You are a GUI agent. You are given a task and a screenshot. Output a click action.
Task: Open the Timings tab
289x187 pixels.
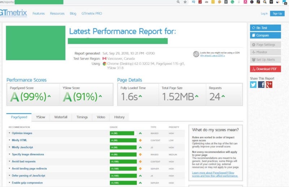[82, 117]
